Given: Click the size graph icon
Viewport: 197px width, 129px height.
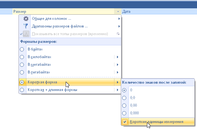Looking at the screenshot, I should (x=26, y=34).
